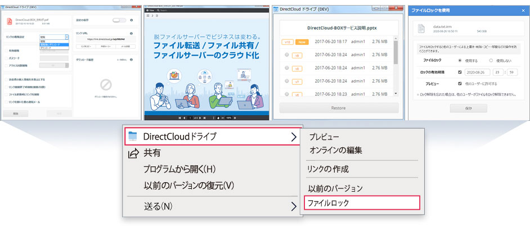This screenshot has width=530, height=226.
Task: Click the info icon beside ダウンロード履歴
Action: 131,60
